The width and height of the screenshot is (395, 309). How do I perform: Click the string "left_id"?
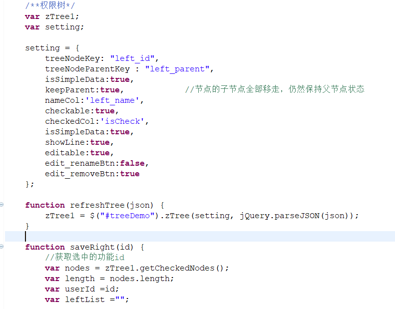pyautogui.click(x=132, y=58)
